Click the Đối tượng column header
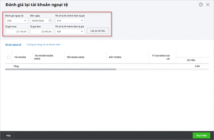The image size is (214, 140). click(115, 57)
